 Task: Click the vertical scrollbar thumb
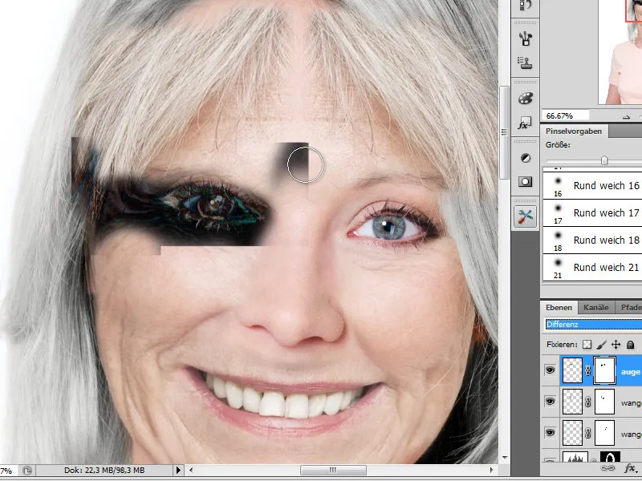504,131
